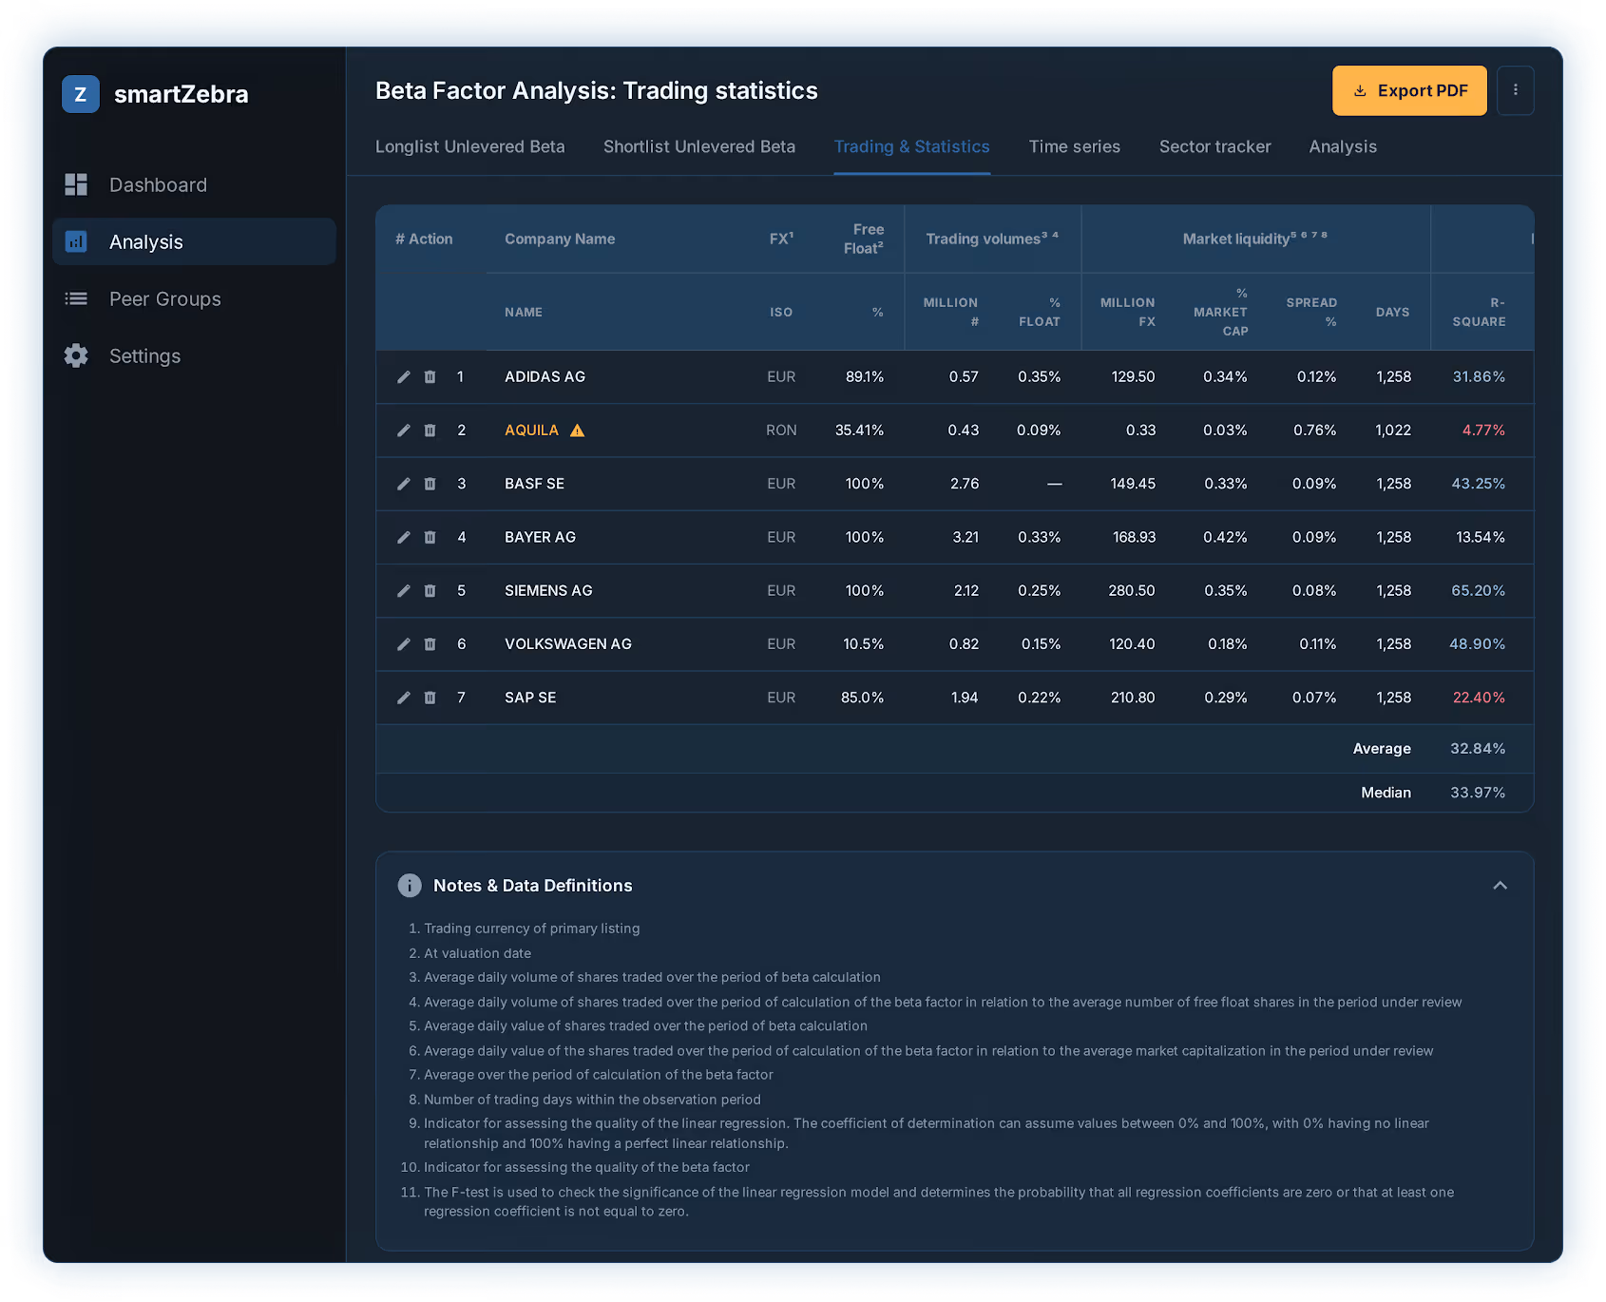Open Peer Groups from the sidebar
This screenshot has height=1302, width=1606.
coord(194,298)
